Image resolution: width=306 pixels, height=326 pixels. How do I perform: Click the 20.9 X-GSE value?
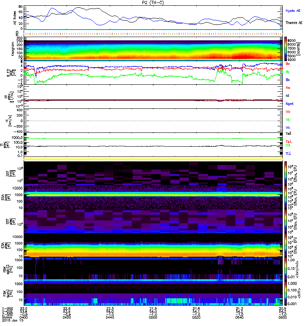pos(282,308)
